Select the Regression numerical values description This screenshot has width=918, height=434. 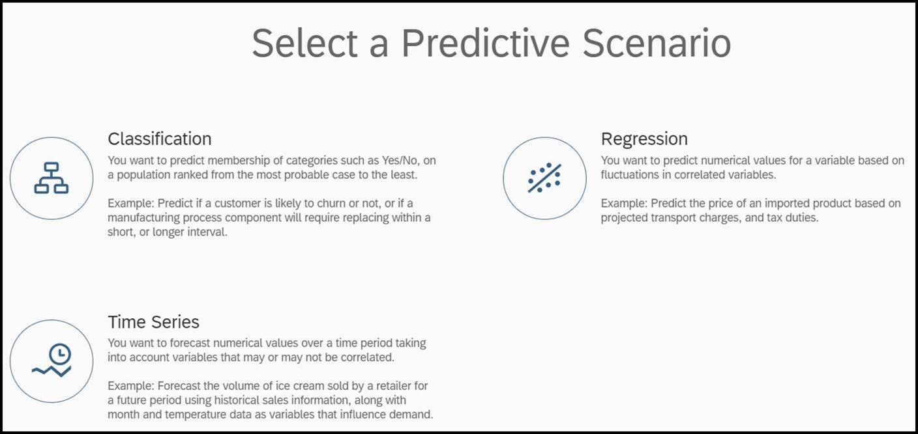[752, 167]
